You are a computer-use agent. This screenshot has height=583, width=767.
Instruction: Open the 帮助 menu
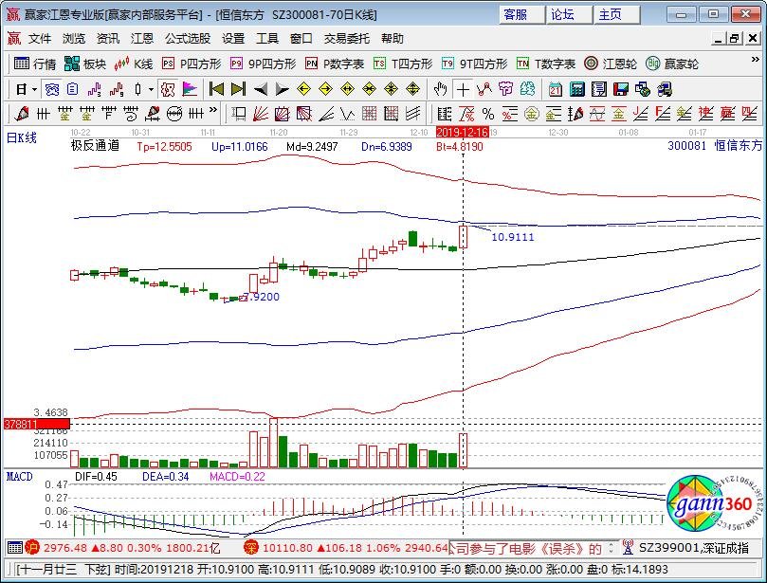393,38
